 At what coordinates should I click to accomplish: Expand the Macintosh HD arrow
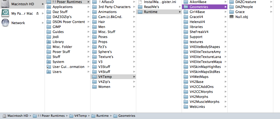43,4
